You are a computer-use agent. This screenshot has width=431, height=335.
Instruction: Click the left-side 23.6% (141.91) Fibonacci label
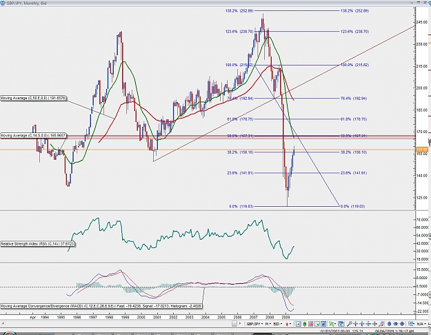240,173
